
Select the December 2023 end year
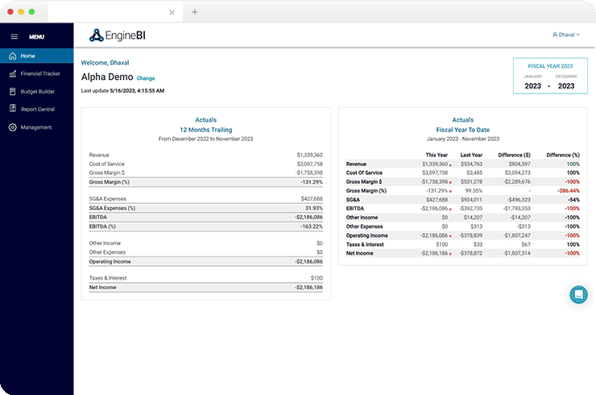tap(566, 85)
